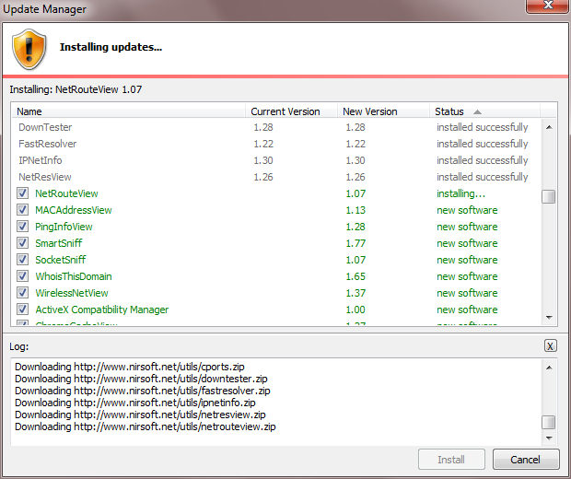The image size is (571, 479).
Task: Click the 'installing...' status text
Action: pos(461,193)
